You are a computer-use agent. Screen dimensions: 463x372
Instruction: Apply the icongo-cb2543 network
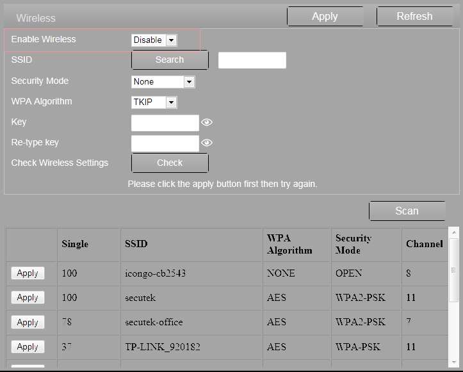tap(28, 273)
